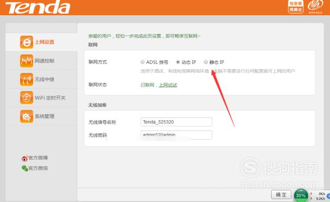Viewport: 330px width, 202px height.
Task: Open the 网速控制 menu item
Action: tap(41, 61)
